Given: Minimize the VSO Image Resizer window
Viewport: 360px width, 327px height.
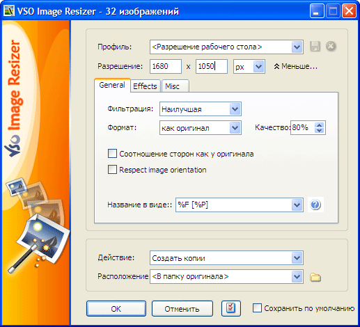Looking at the screenshot, I should (317, 11).
